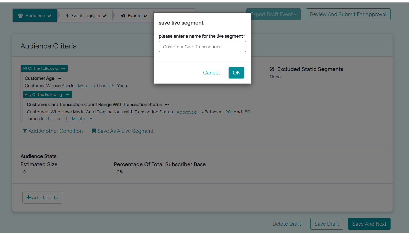The height and width of the screenshot is (233, 409).
Task: Click the Excluded Static Segments ban icon
Action: tap(272, 69)
